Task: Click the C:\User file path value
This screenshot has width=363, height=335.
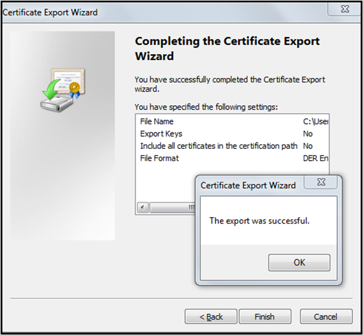Action: (316, 121)
